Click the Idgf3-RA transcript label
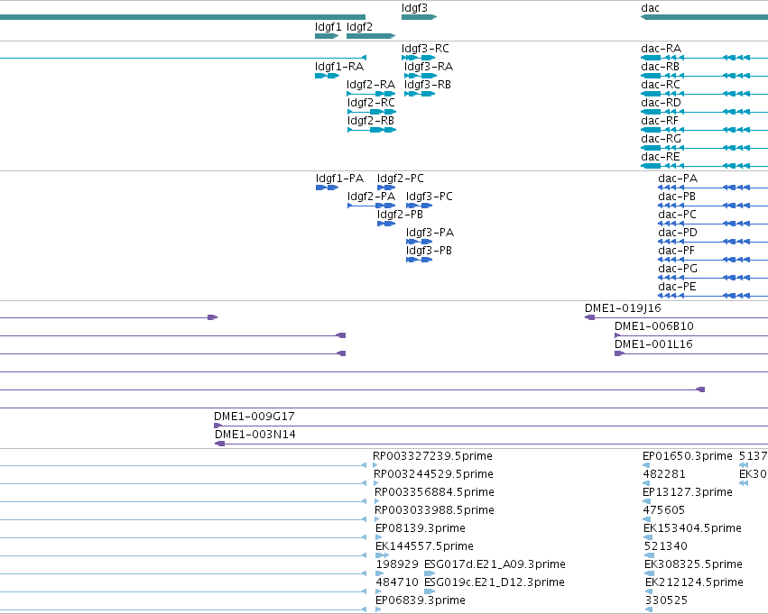768x614 pixels. point(429,67)
